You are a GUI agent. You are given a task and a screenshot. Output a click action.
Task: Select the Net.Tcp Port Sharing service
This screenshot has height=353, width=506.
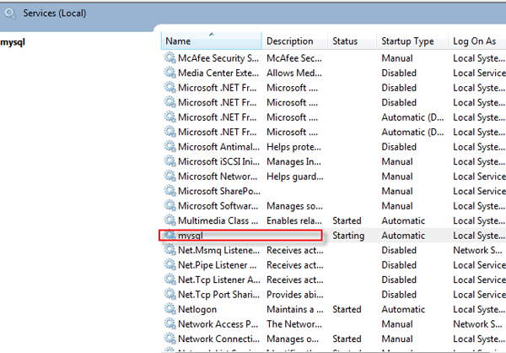[218, 295]
